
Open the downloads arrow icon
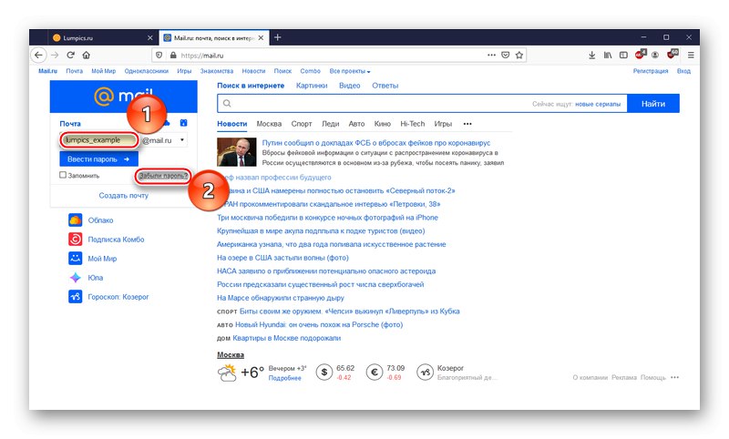click(x=591, y=55)
